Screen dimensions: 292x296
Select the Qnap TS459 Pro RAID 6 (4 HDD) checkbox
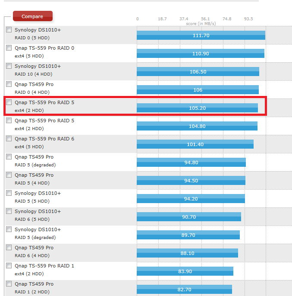coord(9,247)
